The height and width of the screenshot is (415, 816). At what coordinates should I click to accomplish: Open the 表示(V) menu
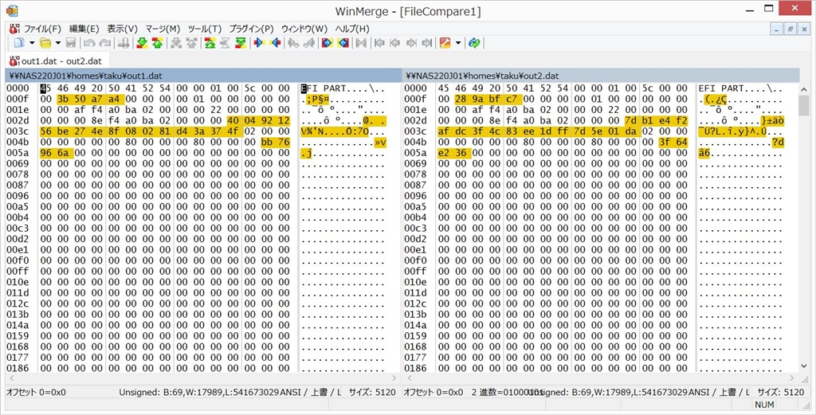pos(122,29)
